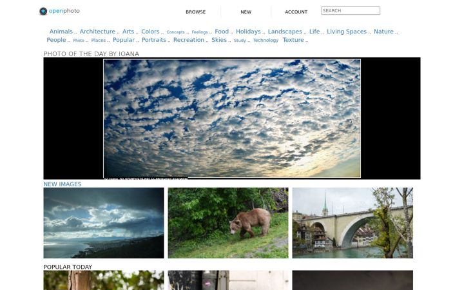Open the NEW menu item

pyautogui.click(x=246, y=12)
